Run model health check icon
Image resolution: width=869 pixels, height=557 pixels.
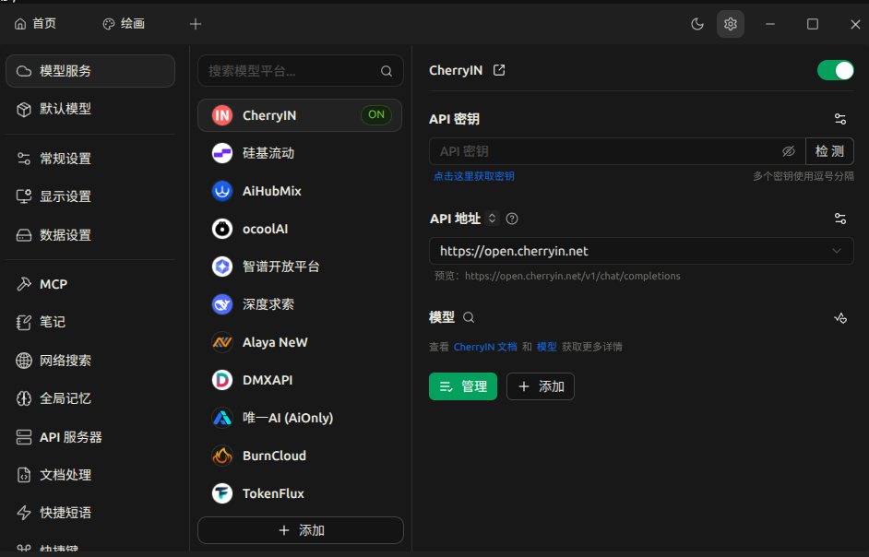840,318
